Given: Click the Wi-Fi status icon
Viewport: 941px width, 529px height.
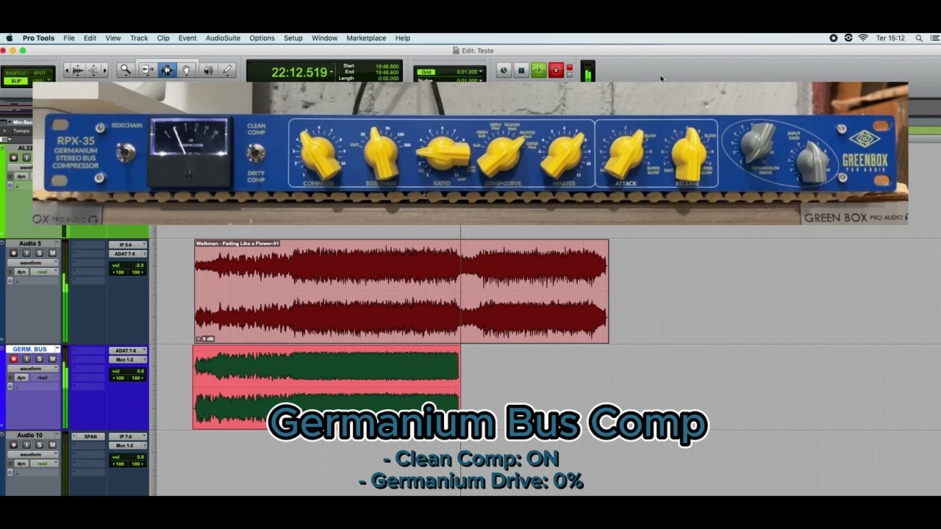Looking at the screenshot, I should 863,38.
